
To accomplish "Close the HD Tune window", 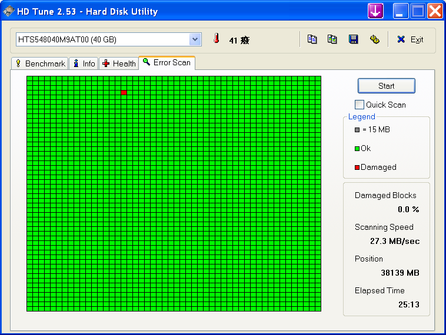I will pos(435,11).
